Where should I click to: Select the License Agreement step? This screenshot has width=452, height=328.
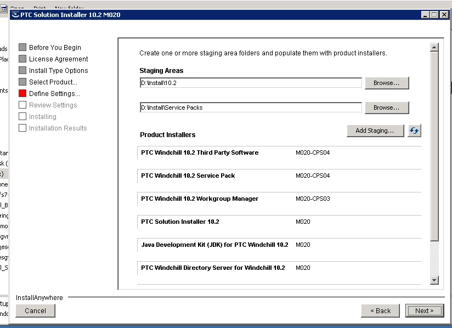(53, 59)
